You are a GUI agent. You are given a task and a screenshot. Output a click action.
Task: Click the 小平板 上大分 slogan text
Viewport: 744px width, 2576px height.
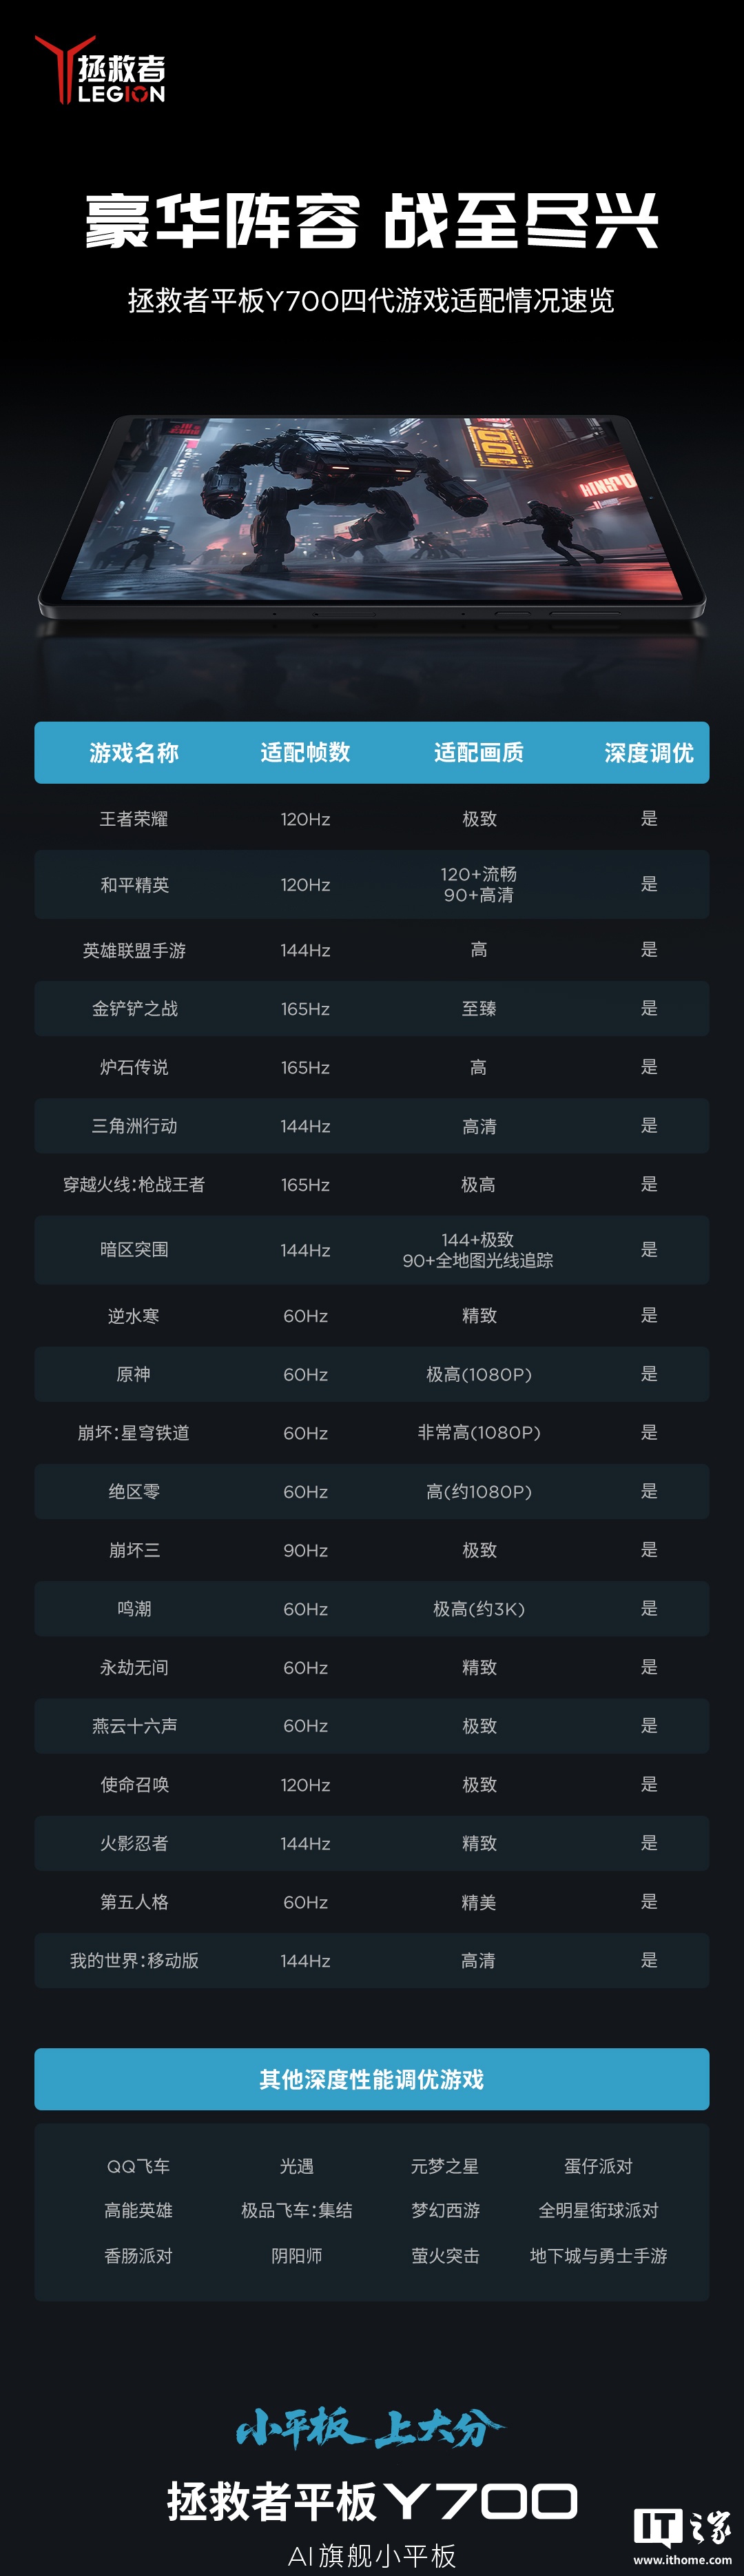371,2428
